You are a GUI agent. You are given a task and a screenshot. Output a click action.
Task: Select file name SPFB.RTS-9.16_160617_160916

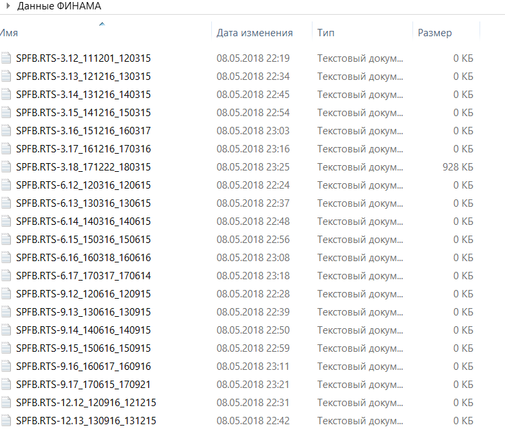(x=83, y=367)
